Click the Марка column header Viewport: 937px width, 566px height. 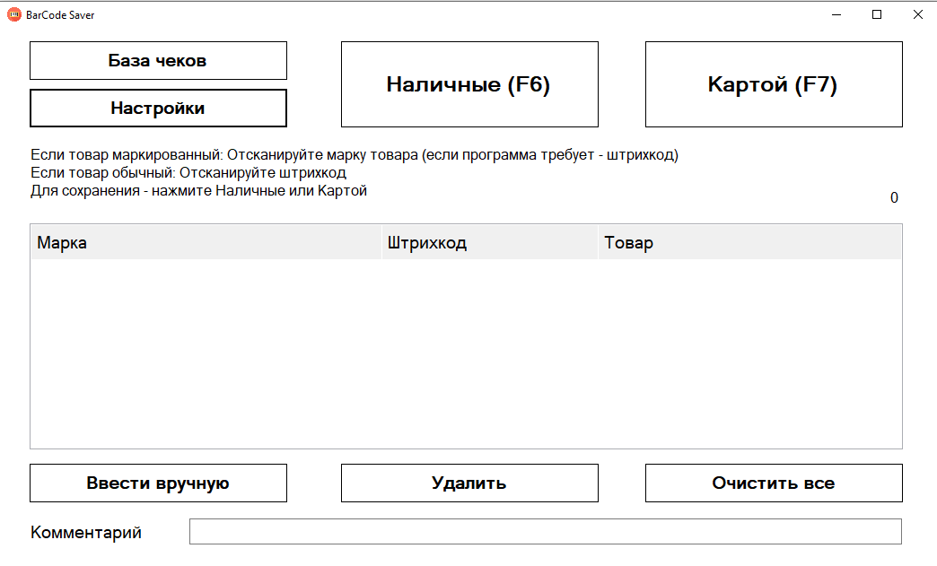point(206,243)
